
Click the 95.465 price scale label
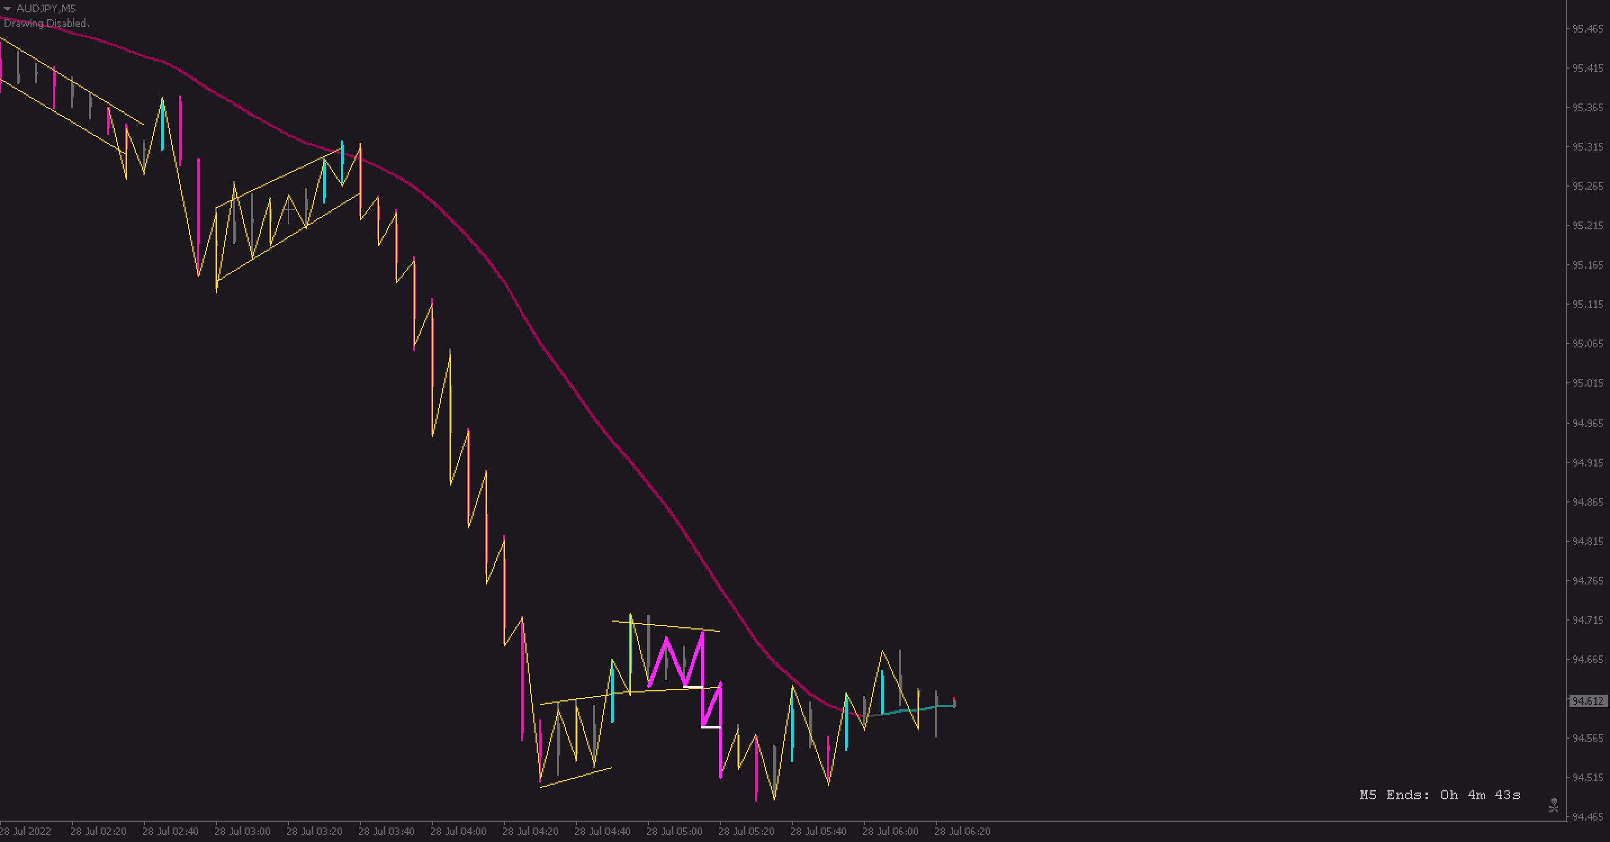pos(1587,29)
